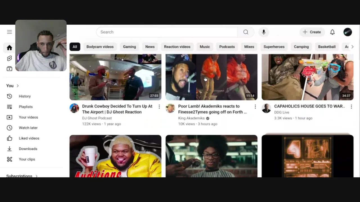Select the Podcasts chip
Viewport: 360px width, 202px height.
pos(227,47)
